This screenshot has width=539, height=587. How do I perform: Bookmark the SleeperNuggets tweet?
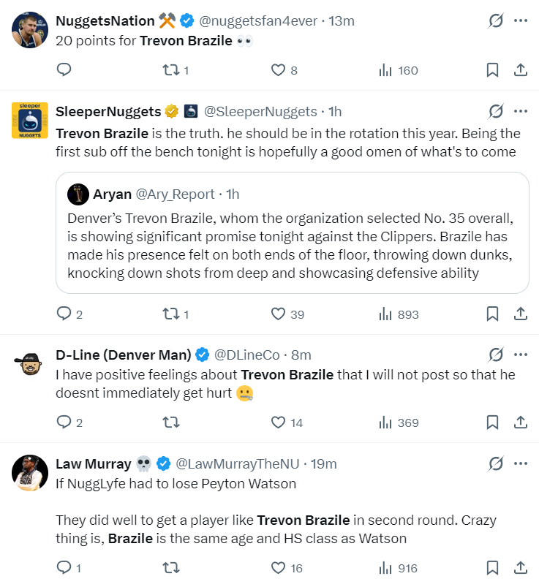point(492,314)
